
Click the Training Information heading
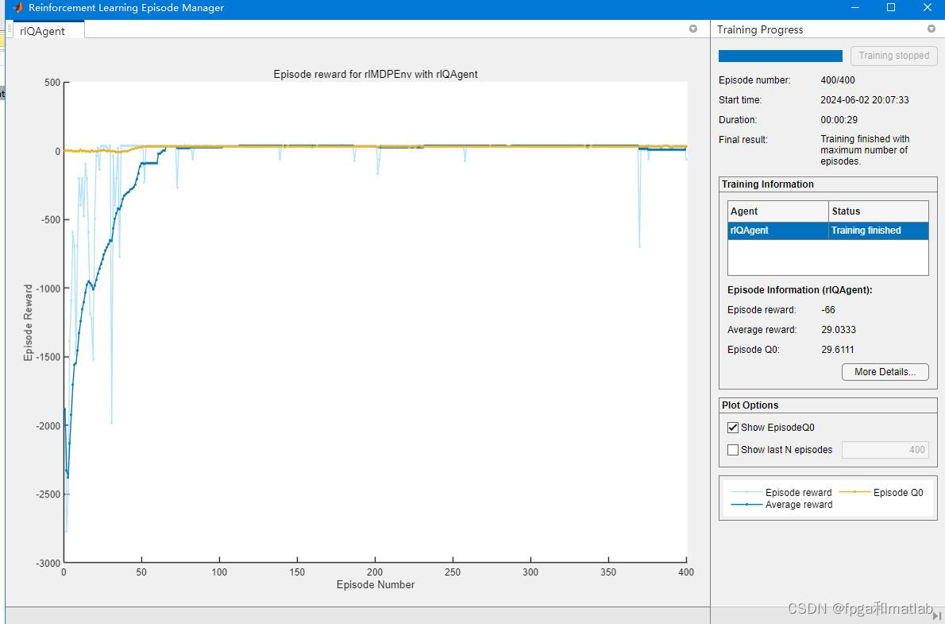[x=768, y=184]
